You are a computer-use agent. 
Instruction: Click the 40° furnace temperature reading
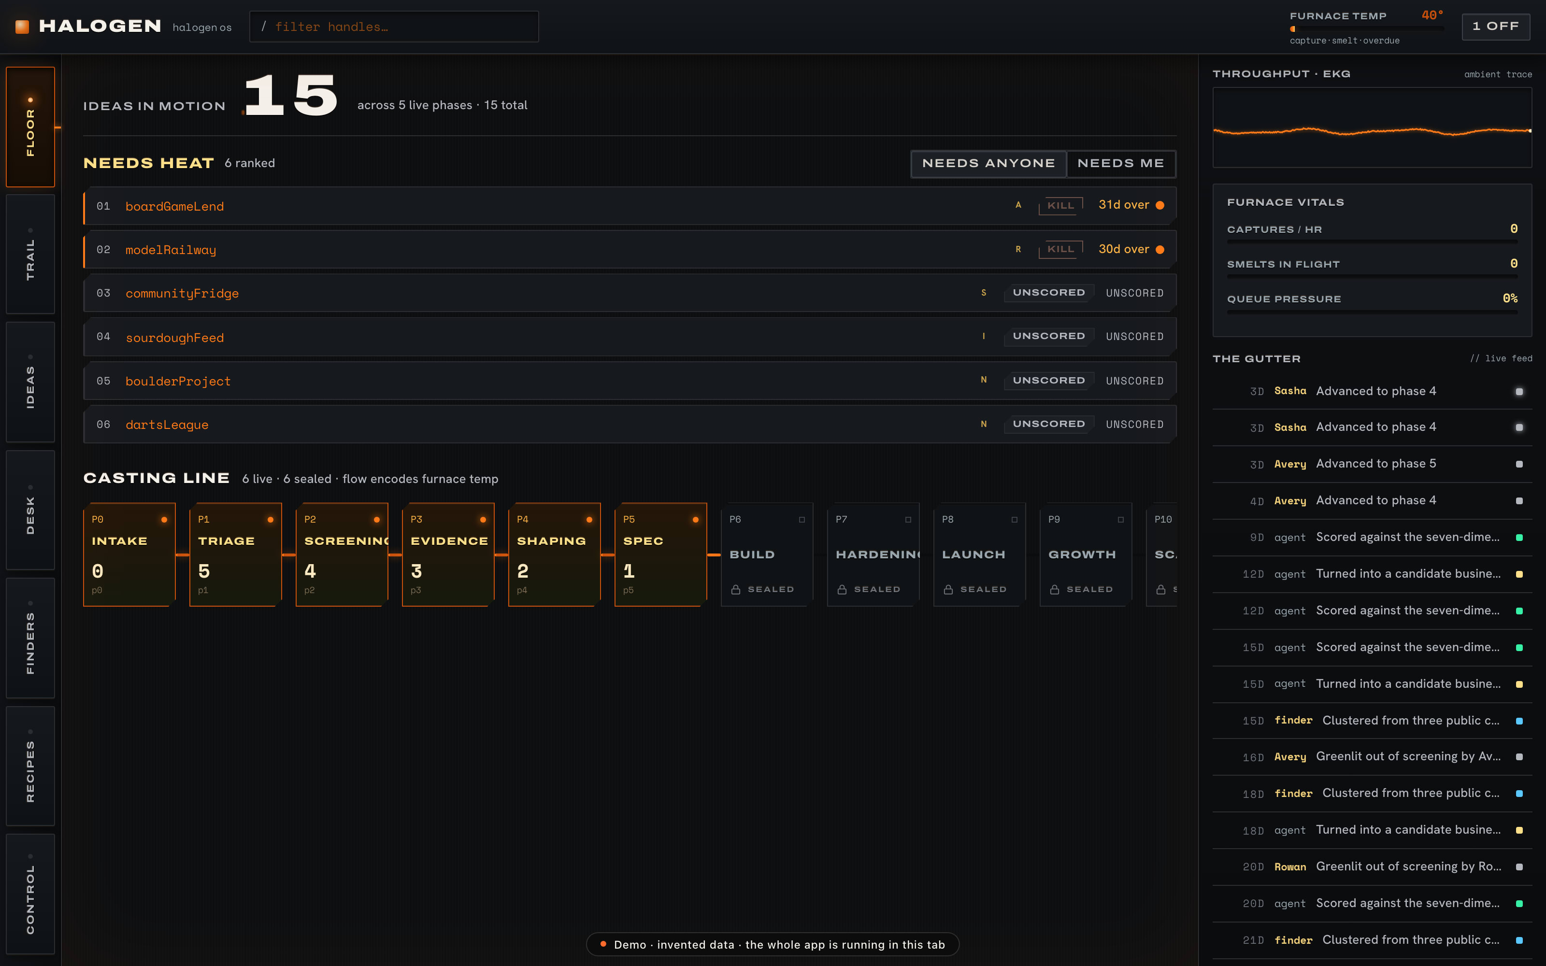click(x=1431, y=14)
